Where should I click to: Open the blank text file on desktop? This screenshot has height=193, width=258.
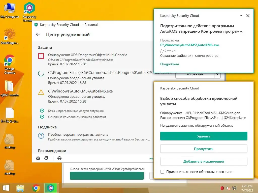[10, 115]
